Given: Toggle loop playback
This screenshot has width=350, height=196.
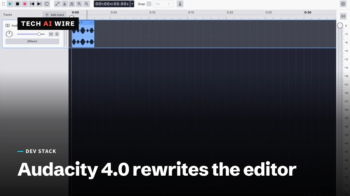Looking at the screenshot, I should coord(47,4).
